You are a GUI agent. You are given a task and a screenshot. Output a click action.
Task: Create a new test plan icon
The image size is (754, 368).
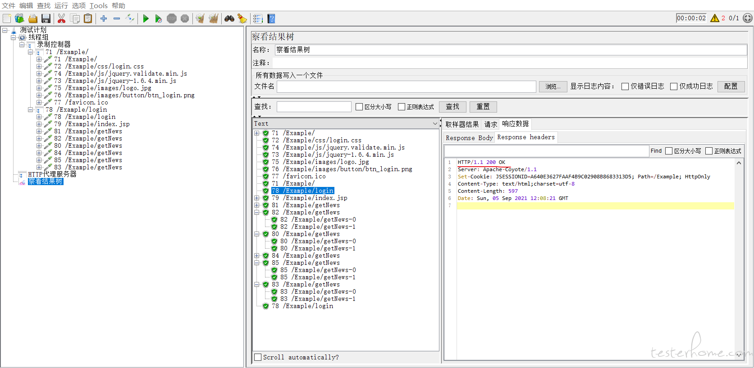tap(7, 18)
